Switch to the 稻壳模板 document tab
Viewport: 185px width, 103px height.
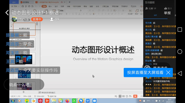click(x=25, y=2)
